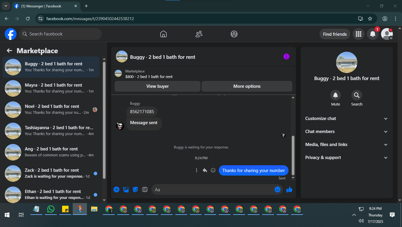Show hidden system tray icons

354,215
